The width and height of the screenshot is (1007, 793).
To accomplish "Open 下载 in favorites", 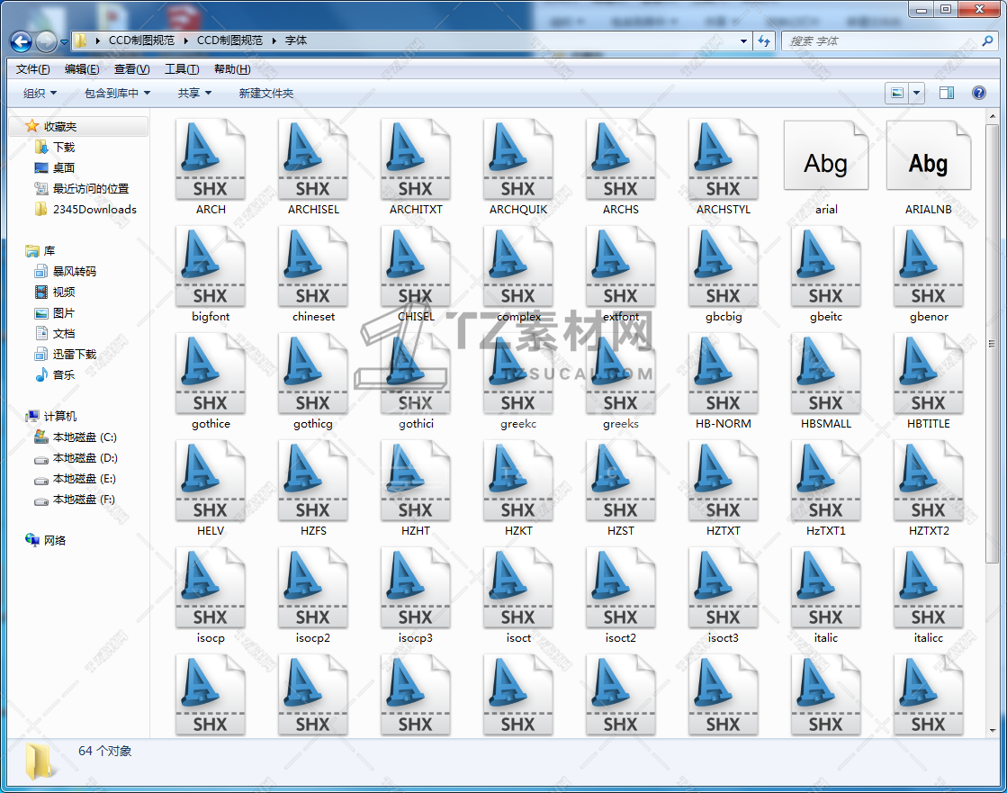I will [64, 148].
